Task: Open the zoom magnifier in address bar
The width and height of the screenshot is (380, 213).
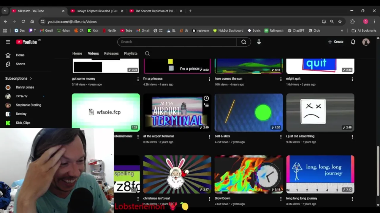Action: (332, 21)
